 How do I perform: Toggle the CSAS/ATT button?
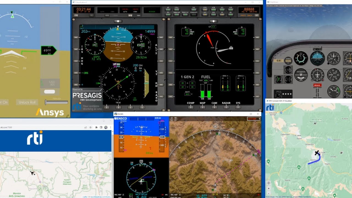point(194,15)
